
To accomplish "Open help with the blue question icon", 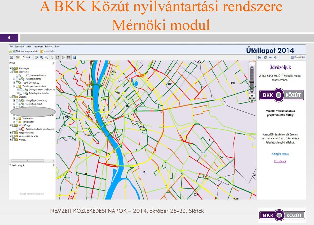I will (75, 57).
